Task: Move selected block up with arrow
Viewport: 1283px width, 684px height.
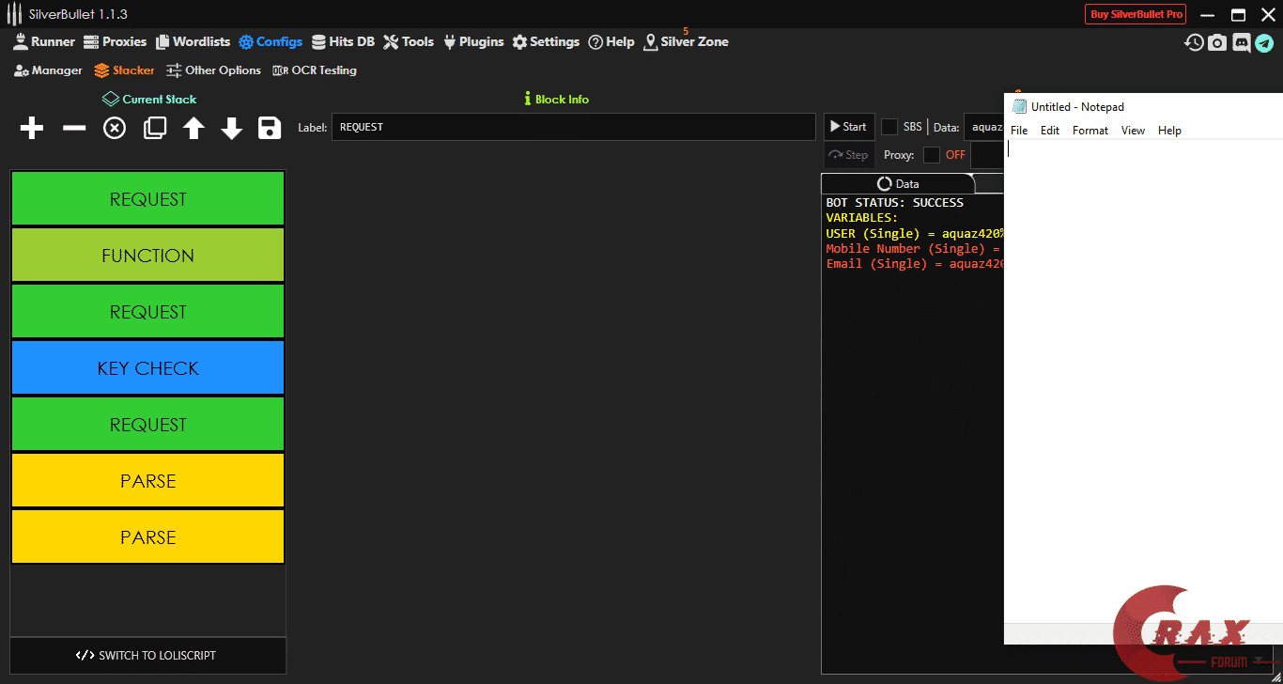Action: 193,128
